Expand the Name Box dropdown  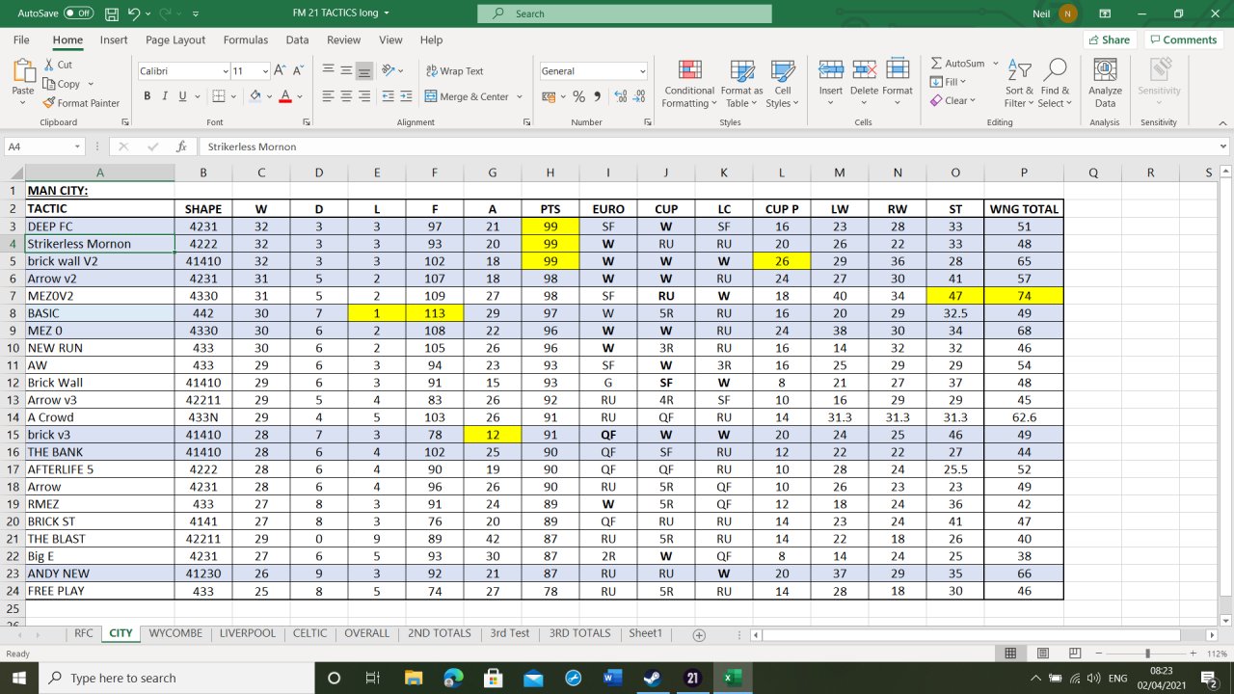coord(78,147)
